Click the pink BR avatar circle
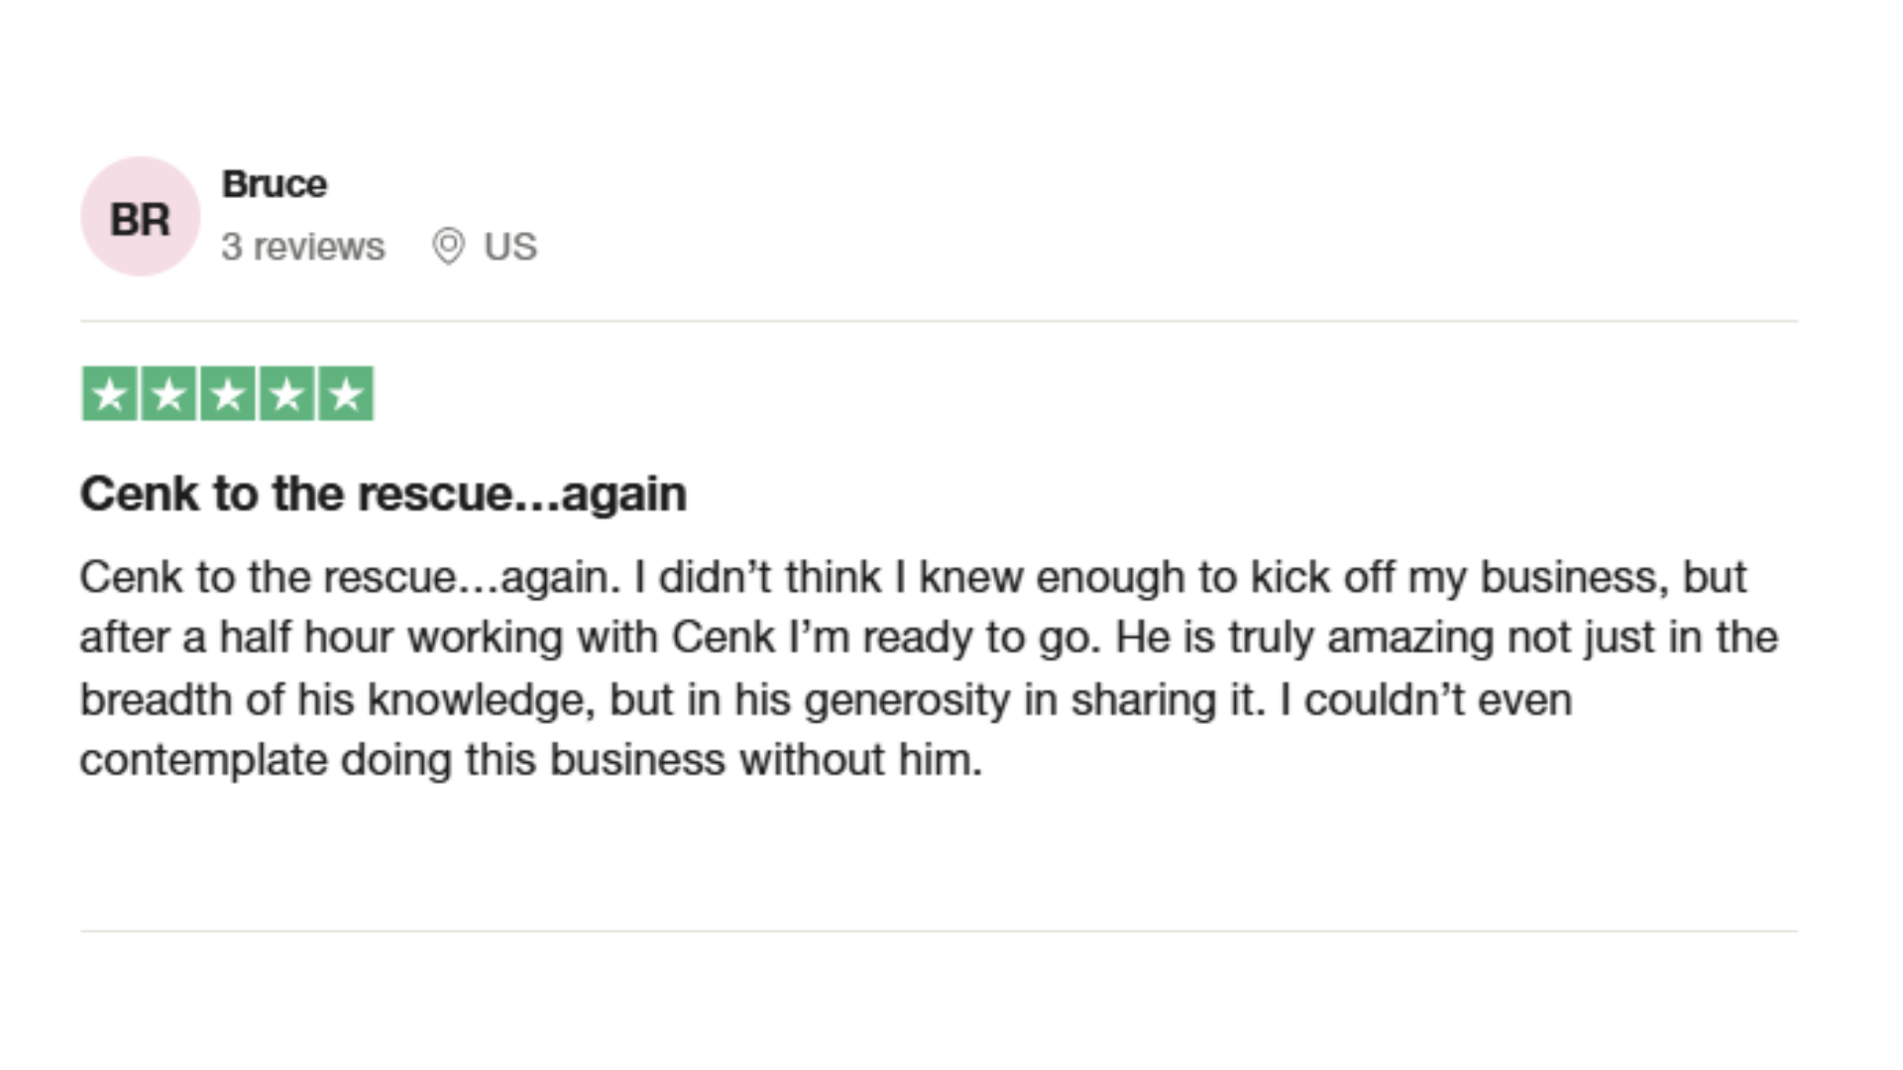 coord(140,216)
